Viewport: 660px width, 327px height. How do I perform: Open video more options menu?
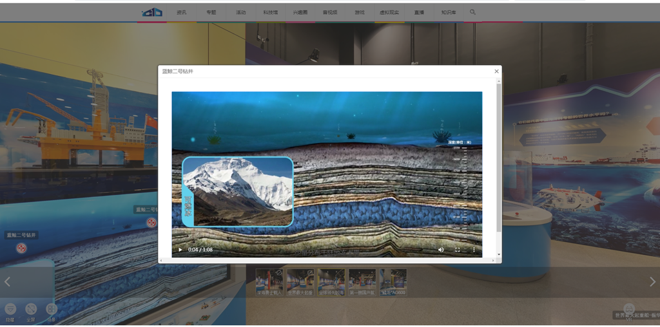pyautogui.click(x=474, y=250)
